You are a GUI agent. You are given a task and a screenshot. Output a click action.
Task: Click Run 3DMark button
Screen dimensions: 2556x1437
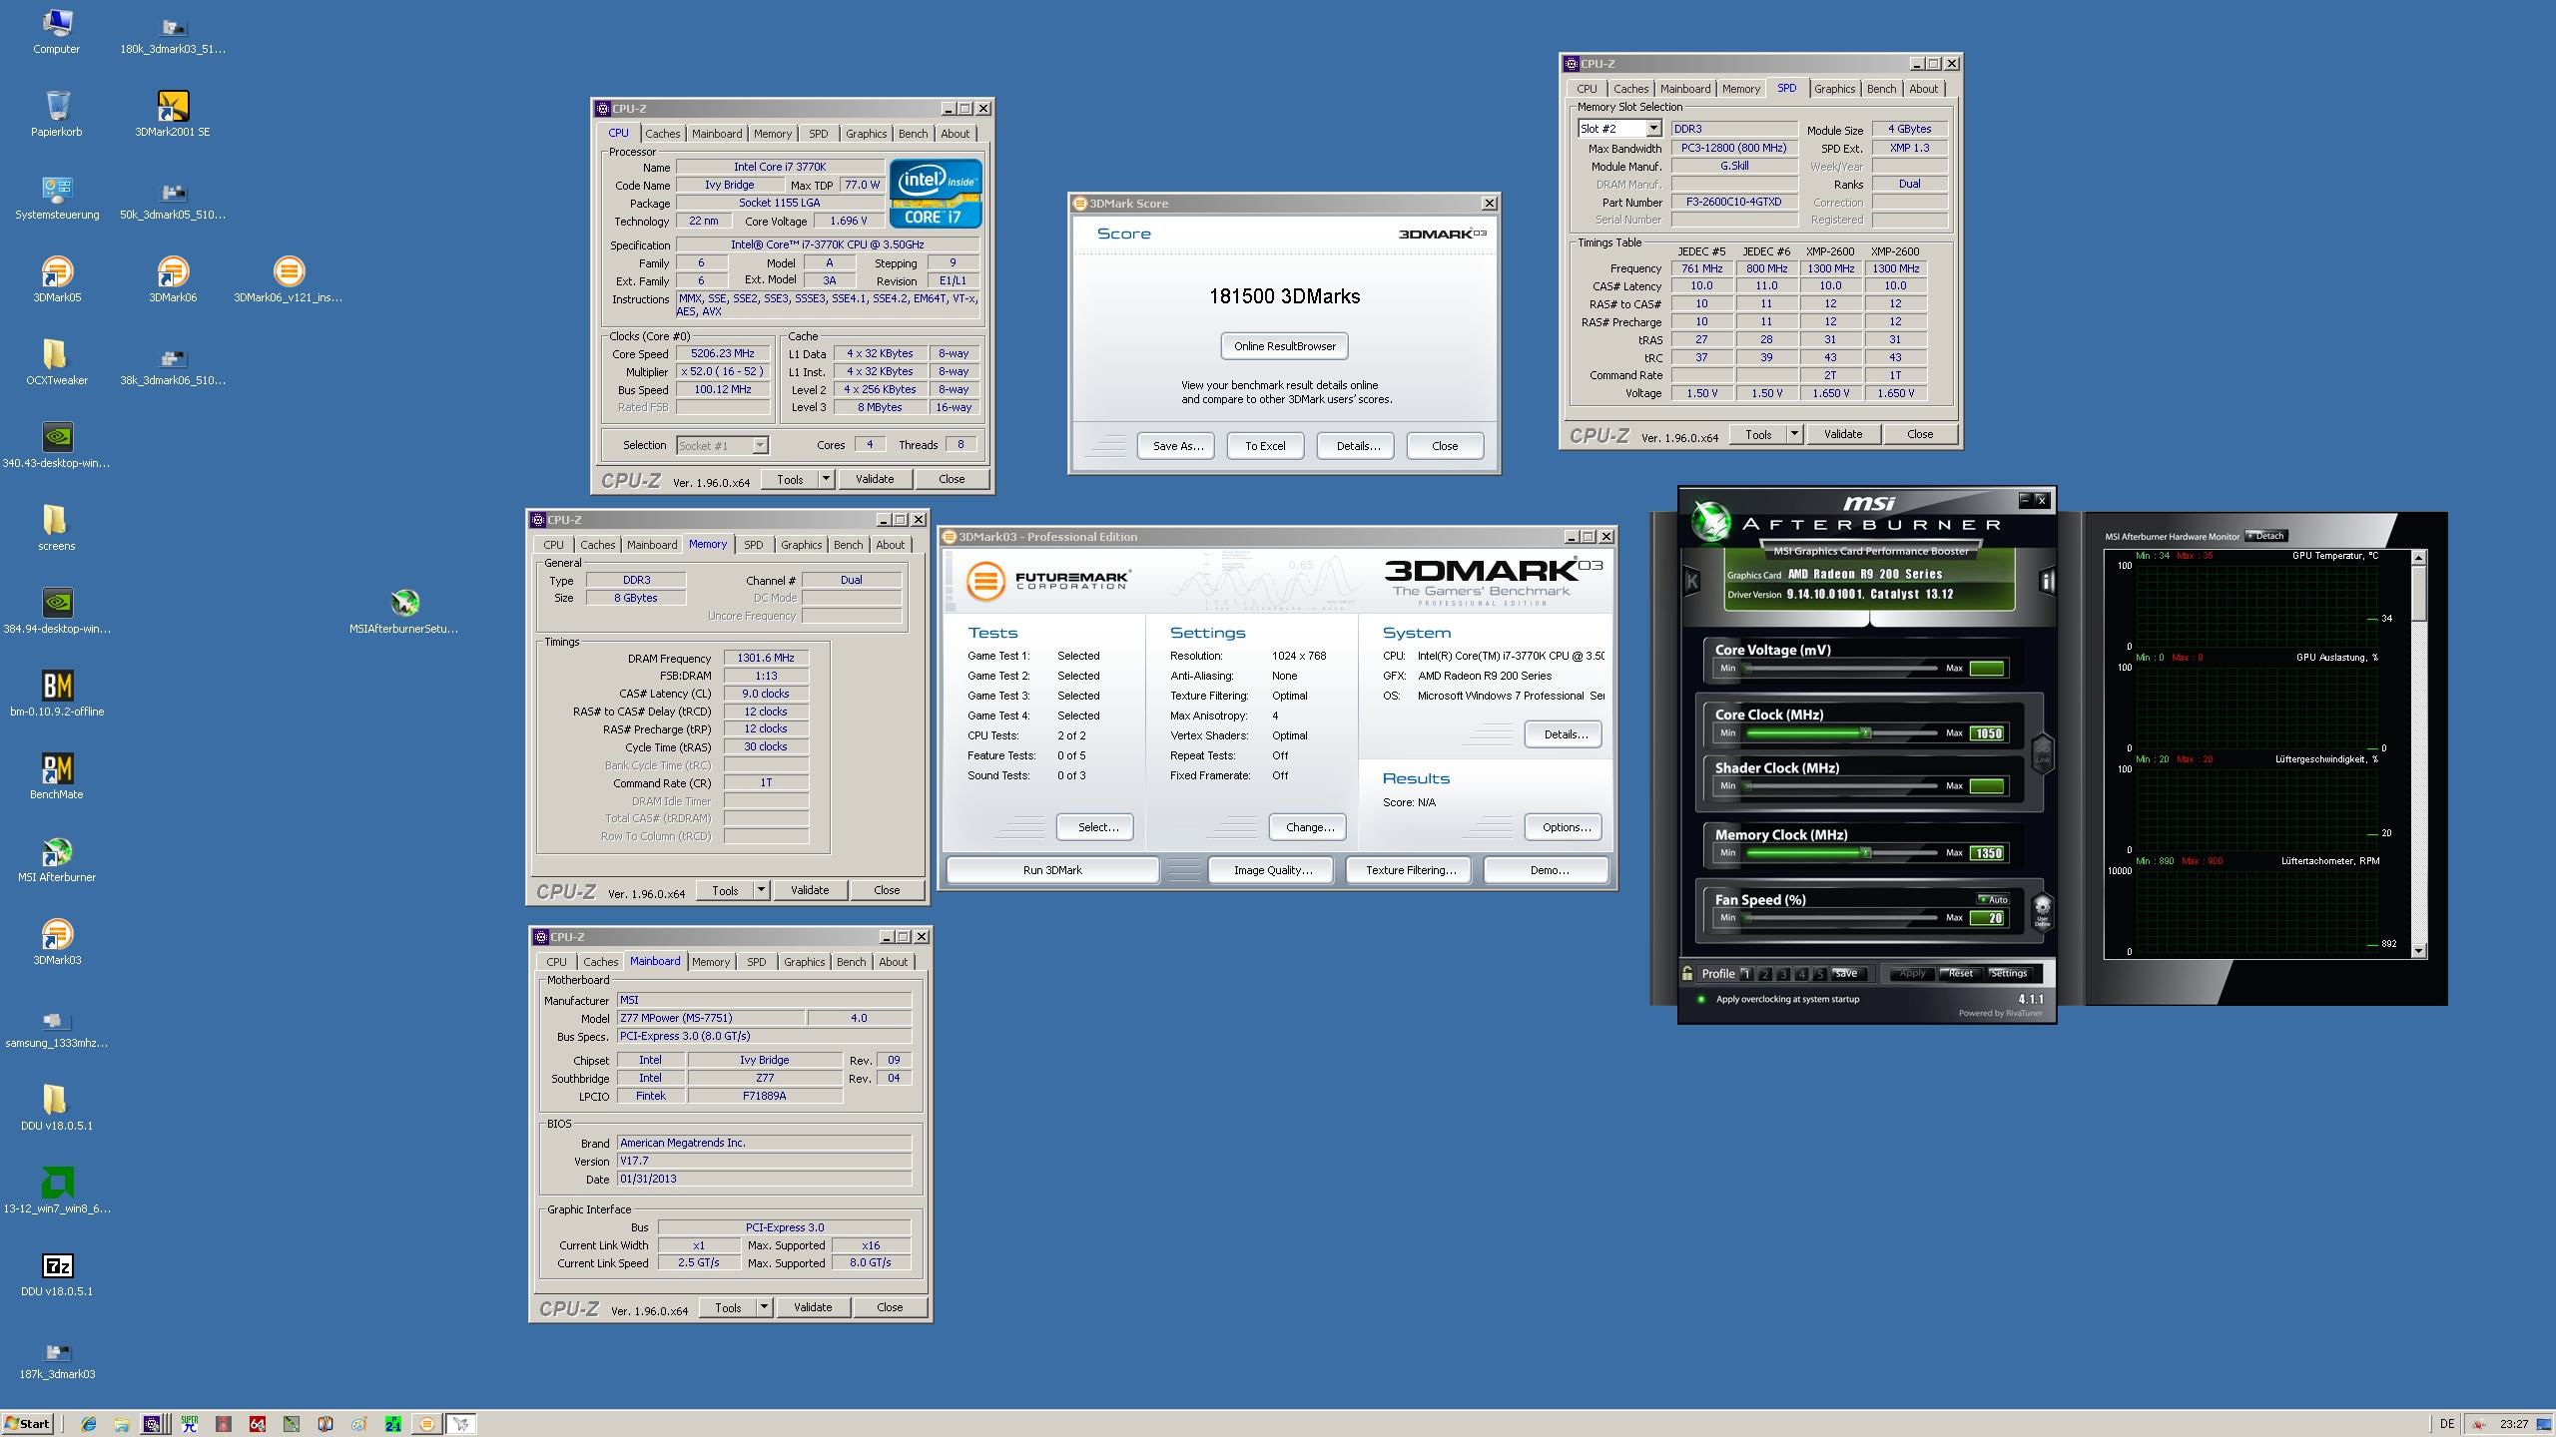(1052, 870)
